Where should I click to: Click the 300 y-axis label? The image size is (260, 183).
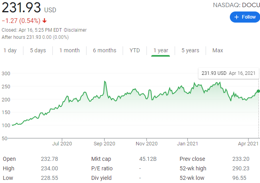(x=6, y=73)
